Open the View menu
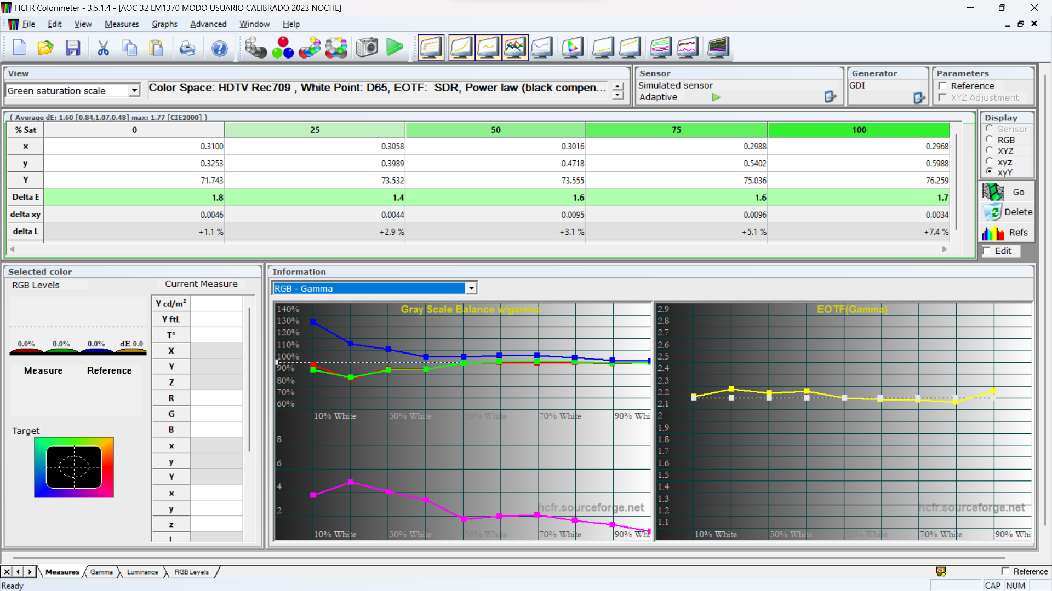The height and width of the screenshot is (591, 1052). 83,24
